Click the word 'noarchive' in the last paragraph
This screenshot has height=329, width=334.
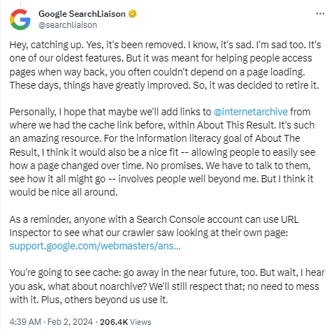coord(123,286)
